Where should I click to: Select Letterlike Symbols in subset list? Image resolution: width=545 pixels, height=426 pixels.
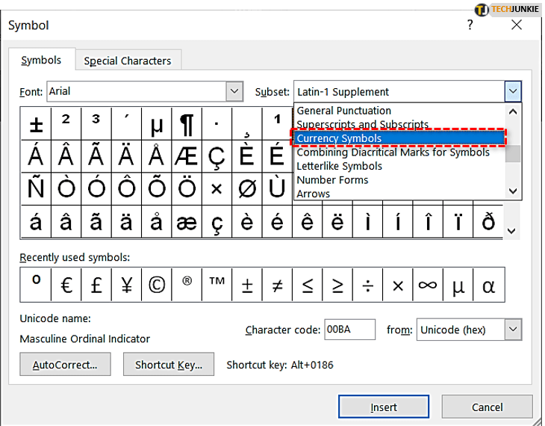tap(340, 166)
